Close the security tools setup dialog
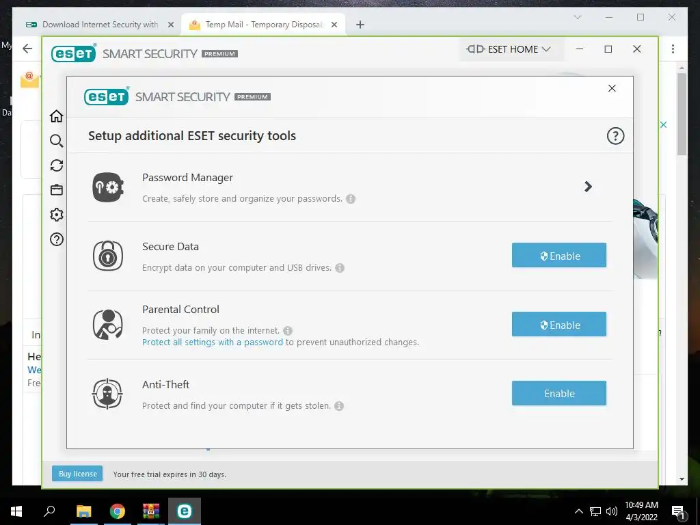700x525 pixels. pos(612,88)
